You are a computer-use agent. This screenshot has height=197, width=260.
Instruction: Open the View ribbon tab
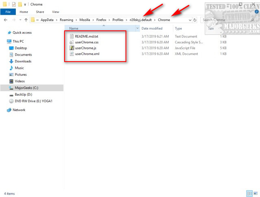55,12
